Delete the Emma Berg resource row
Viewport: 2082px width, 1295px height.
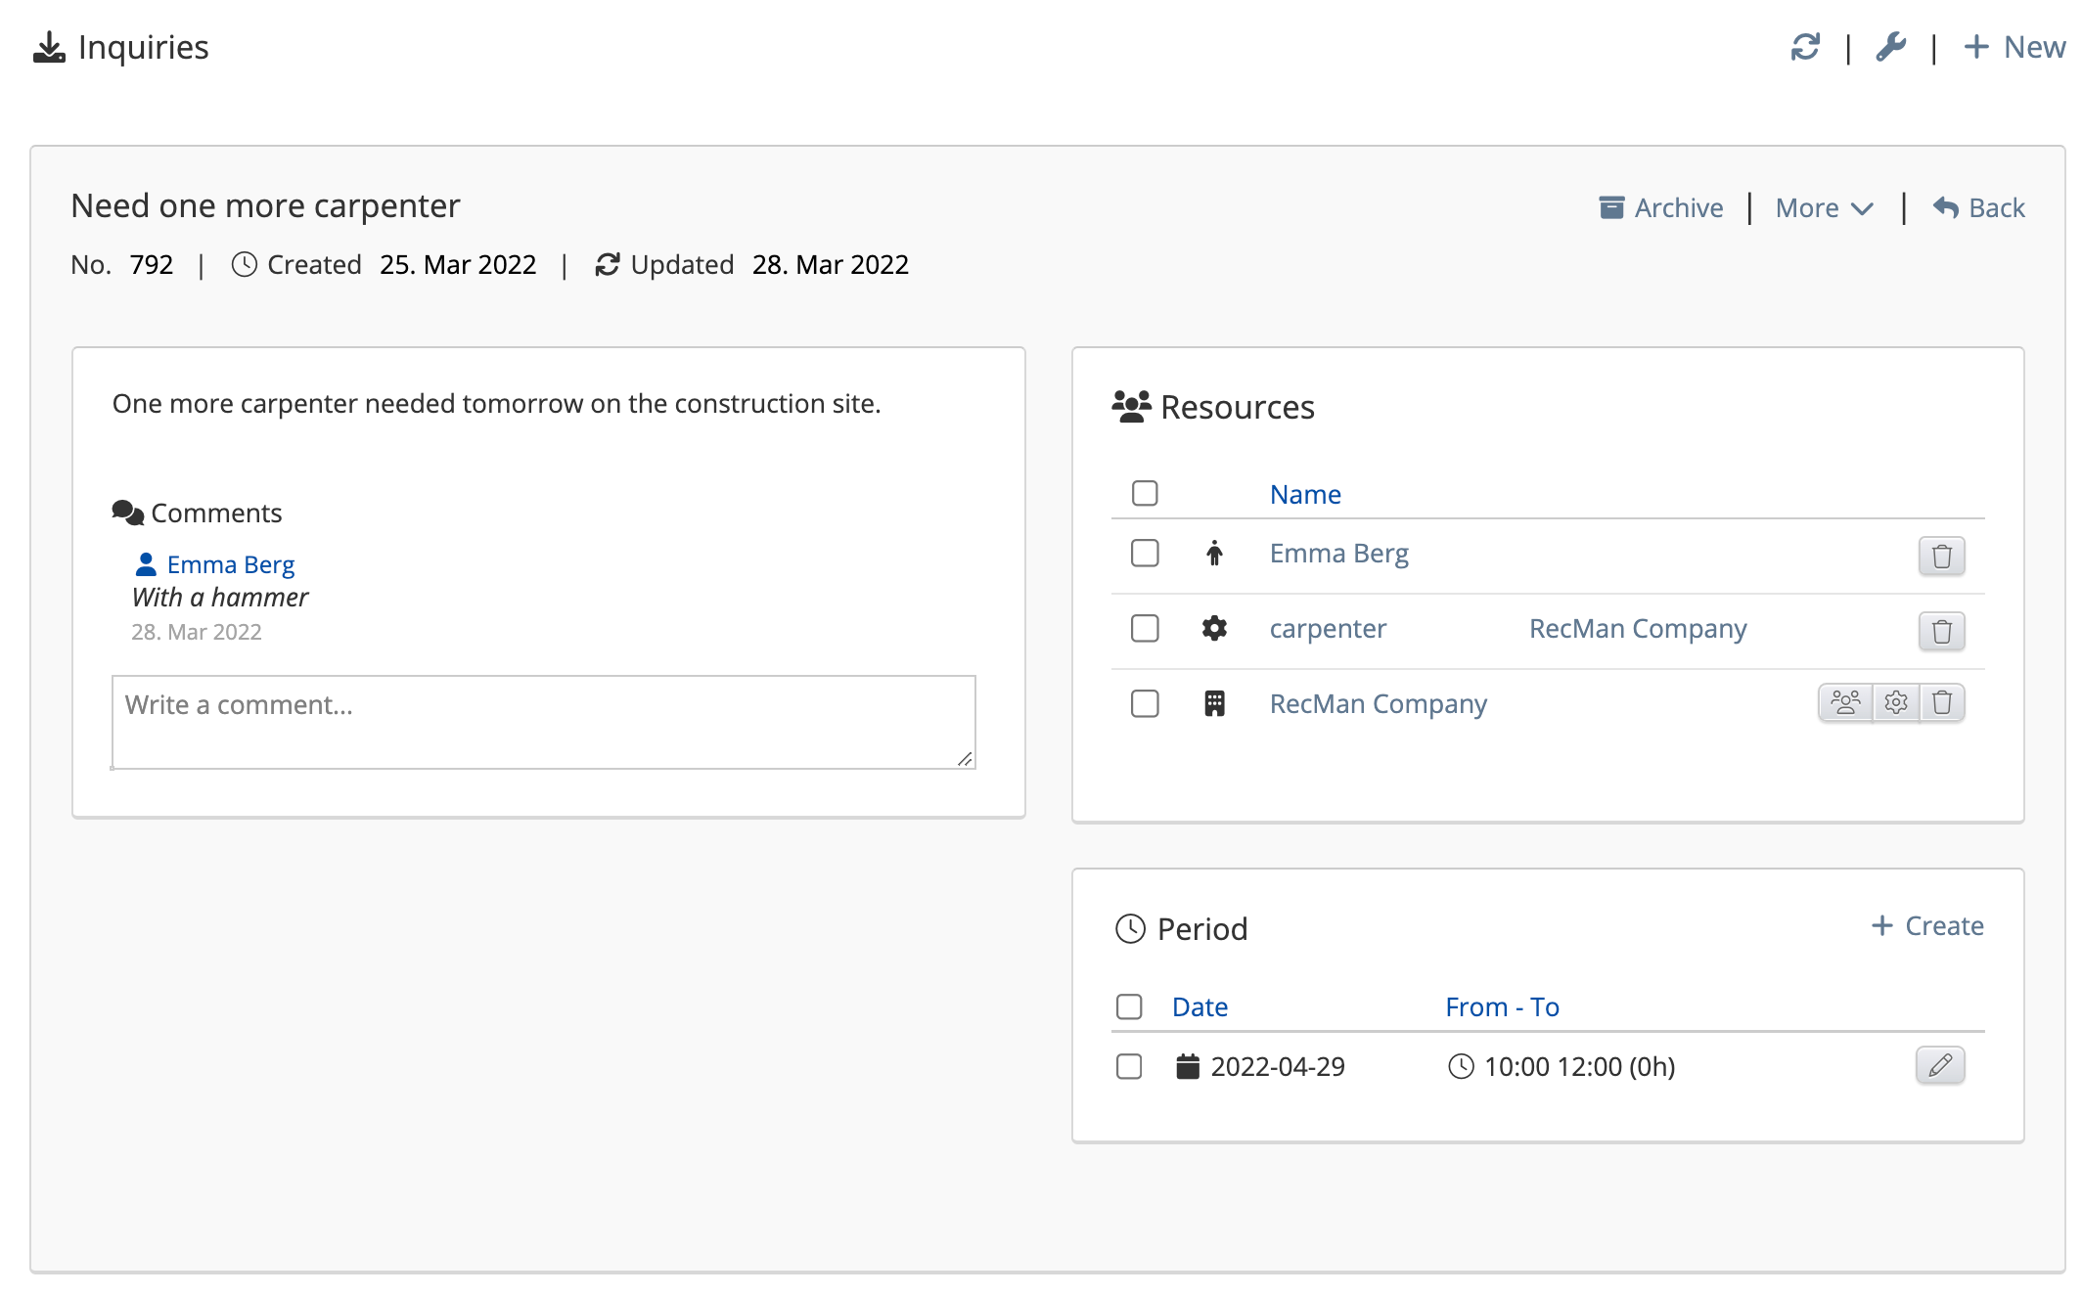coord(1941,556)
